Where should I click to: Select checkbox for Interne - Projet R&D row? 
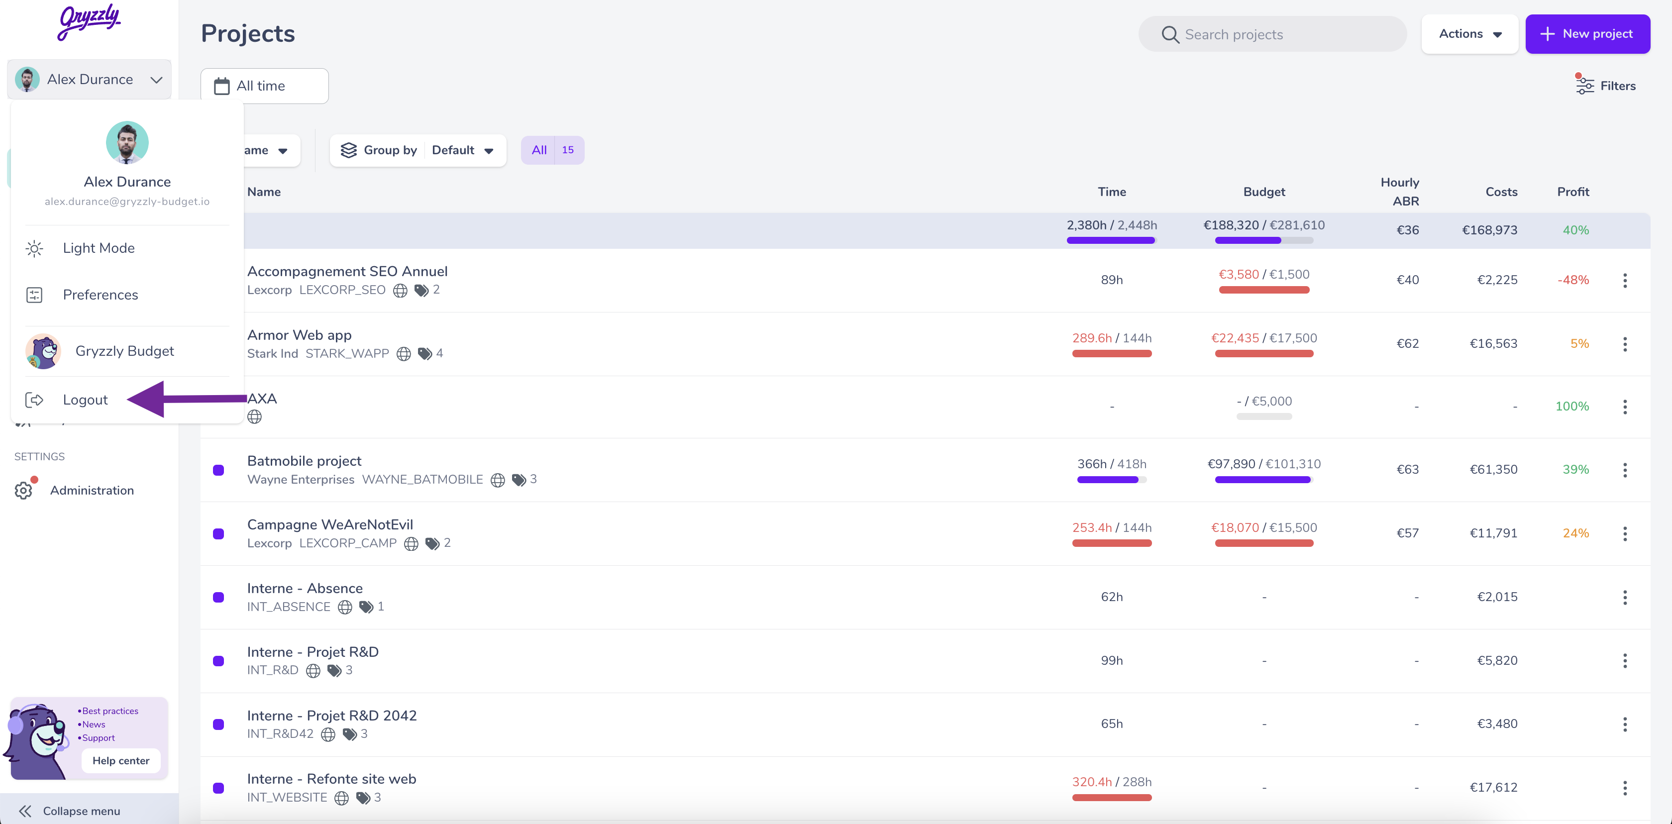tap(219, 661)
